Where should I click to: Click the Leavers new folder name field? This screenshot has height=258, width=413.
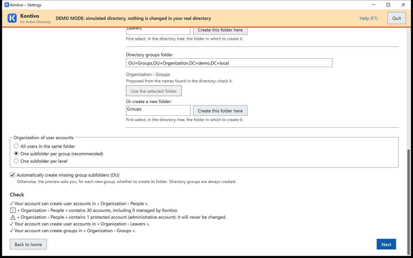tap(158, 30)
